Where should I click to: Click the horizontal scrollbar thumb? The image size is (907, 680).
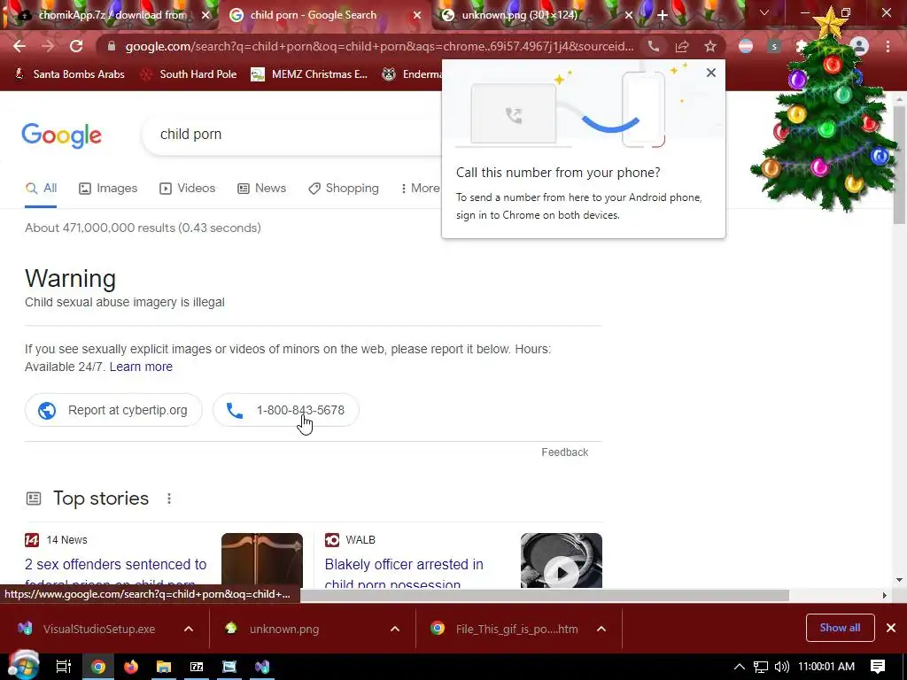click(x=545, y=595)
